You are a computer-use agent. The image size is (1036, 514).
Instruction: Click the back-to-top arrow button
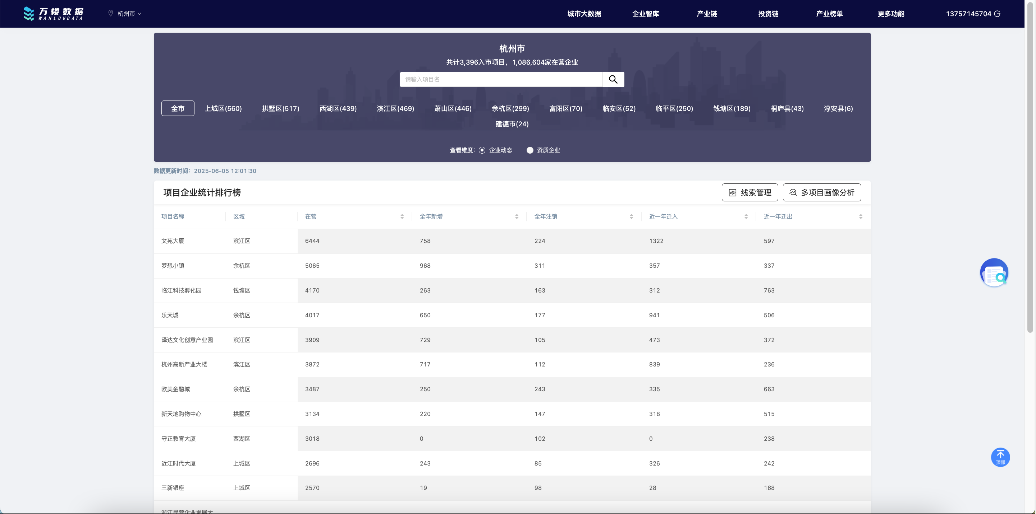1000,457
